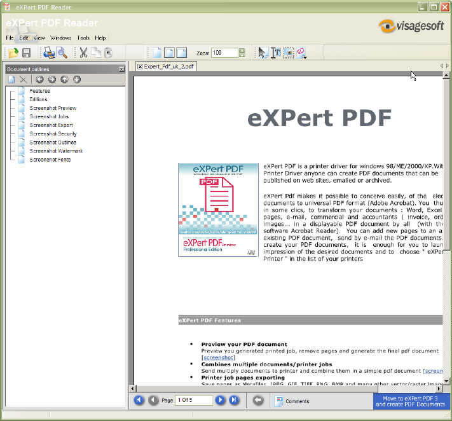Click the horizontal scrollbar right arrow
452x421 pixels.
pyautogui.click(x=439, y=389)
